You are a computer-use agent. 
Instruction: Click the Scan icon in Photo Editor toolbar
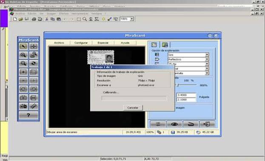(40, 19)
